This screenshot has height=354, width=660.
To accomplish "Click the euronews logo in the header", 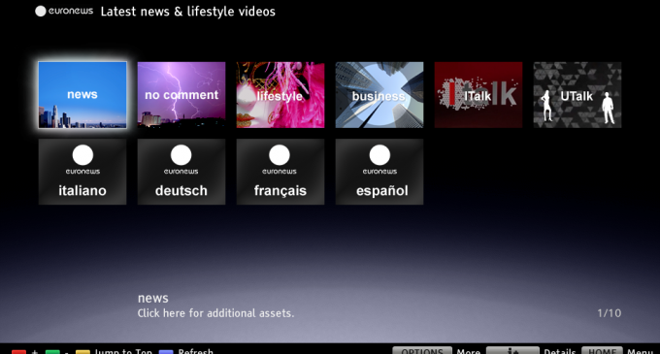I will pyautogui.click(x=64, y=11).
